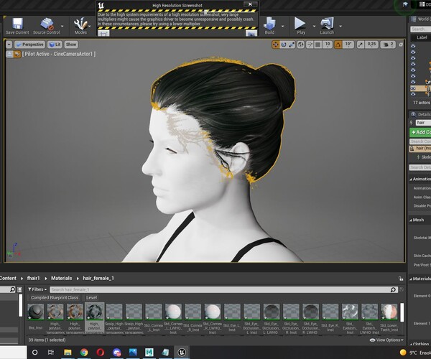431x359 pixels.
Task: Open the Show viewport menu
Action: tap(71, 45)
